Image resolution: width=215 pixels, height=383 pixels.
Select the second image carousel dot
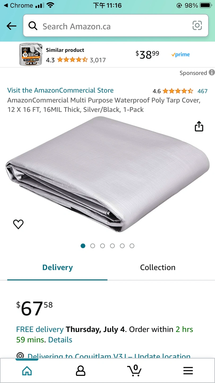93,246
